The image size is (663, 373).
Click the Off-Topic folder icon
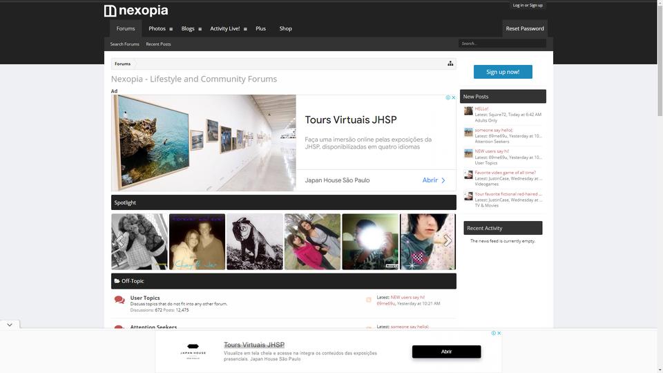(117, 281)
